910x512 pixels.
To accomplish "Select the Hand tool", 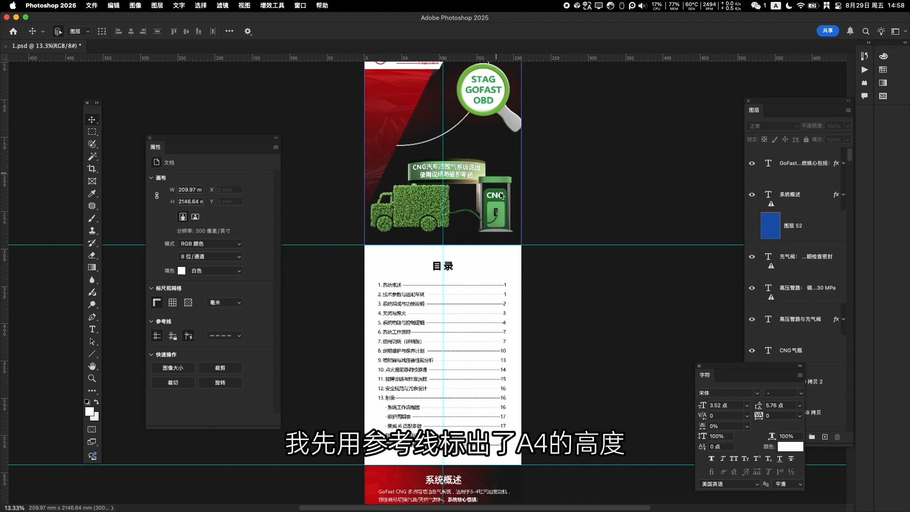I will 92,366.
